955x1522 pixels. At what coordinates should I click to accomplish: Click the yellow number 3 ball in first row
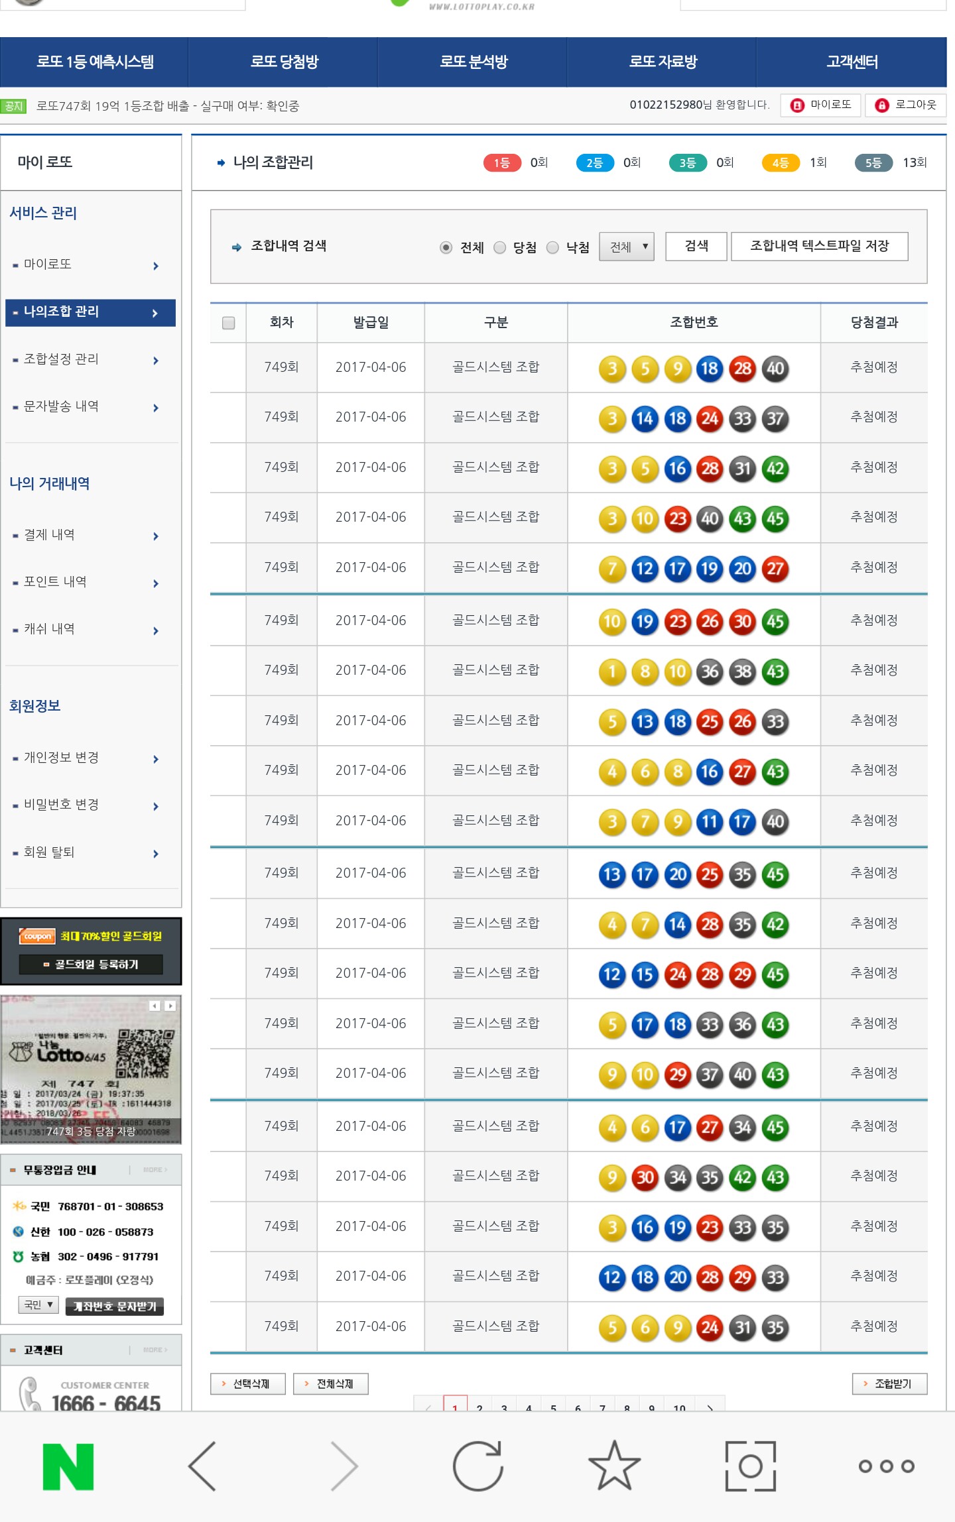click(612, 369)
